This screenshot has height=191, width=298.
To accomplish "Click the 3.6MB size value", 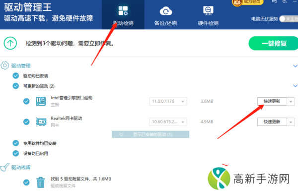I will coord(207,101).
